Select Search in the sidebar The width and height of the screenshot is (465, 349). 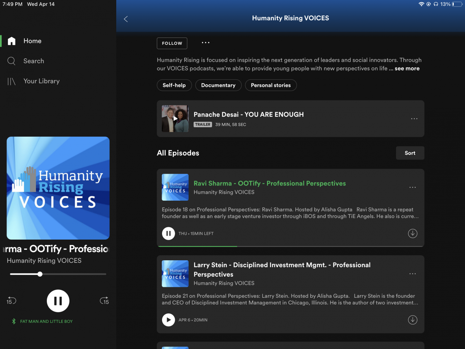34,61
